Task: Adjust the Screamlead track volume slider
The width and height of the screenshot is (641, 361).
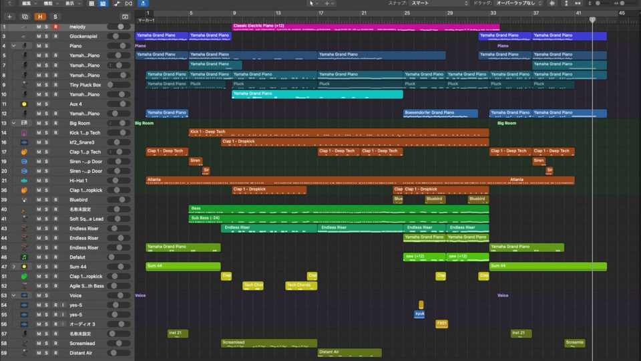Action: 119,344
